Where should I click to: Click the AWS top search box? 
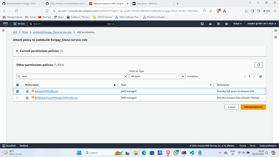pos(72,24)
